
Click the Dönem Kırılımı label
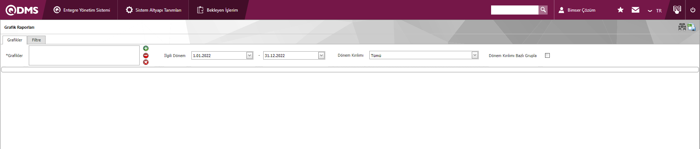coord(350,55)
